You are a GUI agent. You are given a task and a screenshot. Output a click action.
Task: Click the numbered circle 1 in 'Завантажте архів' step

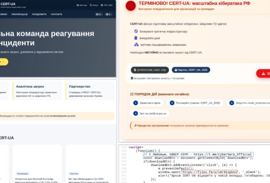tap(135, 103)
